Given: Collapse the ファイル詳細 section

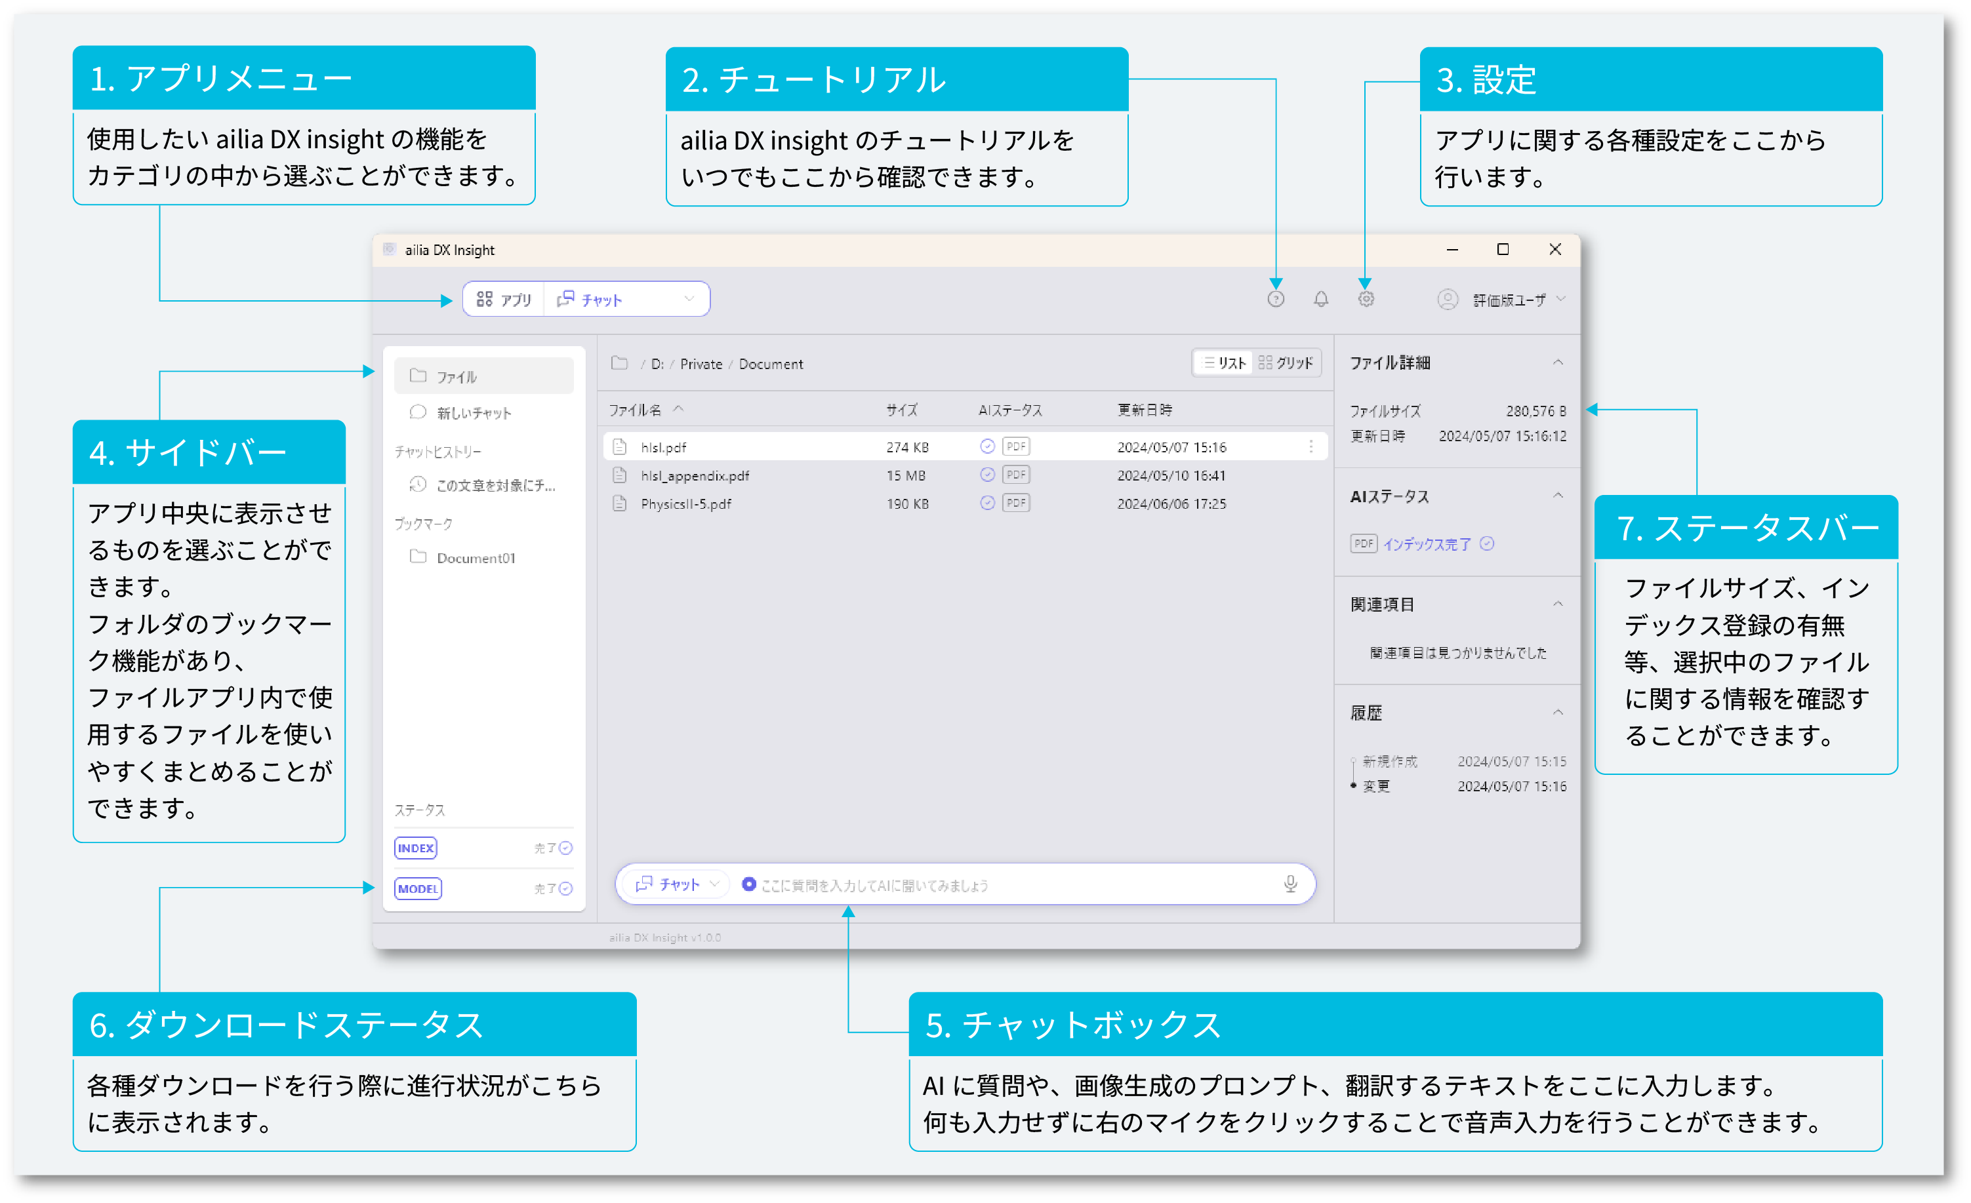Looking at the screenshot, I should (x=1557, y=363).
